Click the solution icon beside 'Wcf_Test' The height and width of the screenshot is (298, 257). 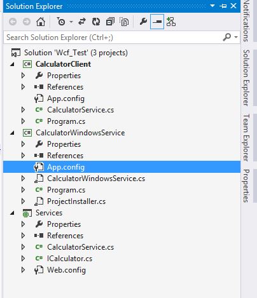(x=16, y=53)
